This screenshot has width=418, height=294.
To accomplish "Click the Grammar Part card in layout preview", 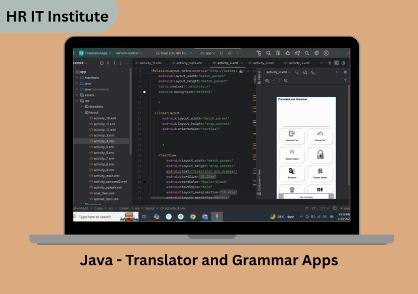I will (292, 136).
